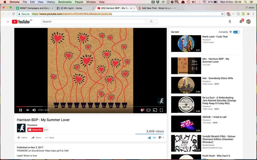Open account avatar menu
Image resolution: width=257 pixels, height=160 pixels.
[x=249, y=22]
